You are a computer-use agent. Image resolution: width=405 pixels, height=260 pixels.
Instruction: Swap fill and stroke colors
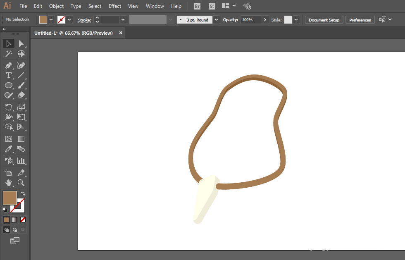[23, 193]
